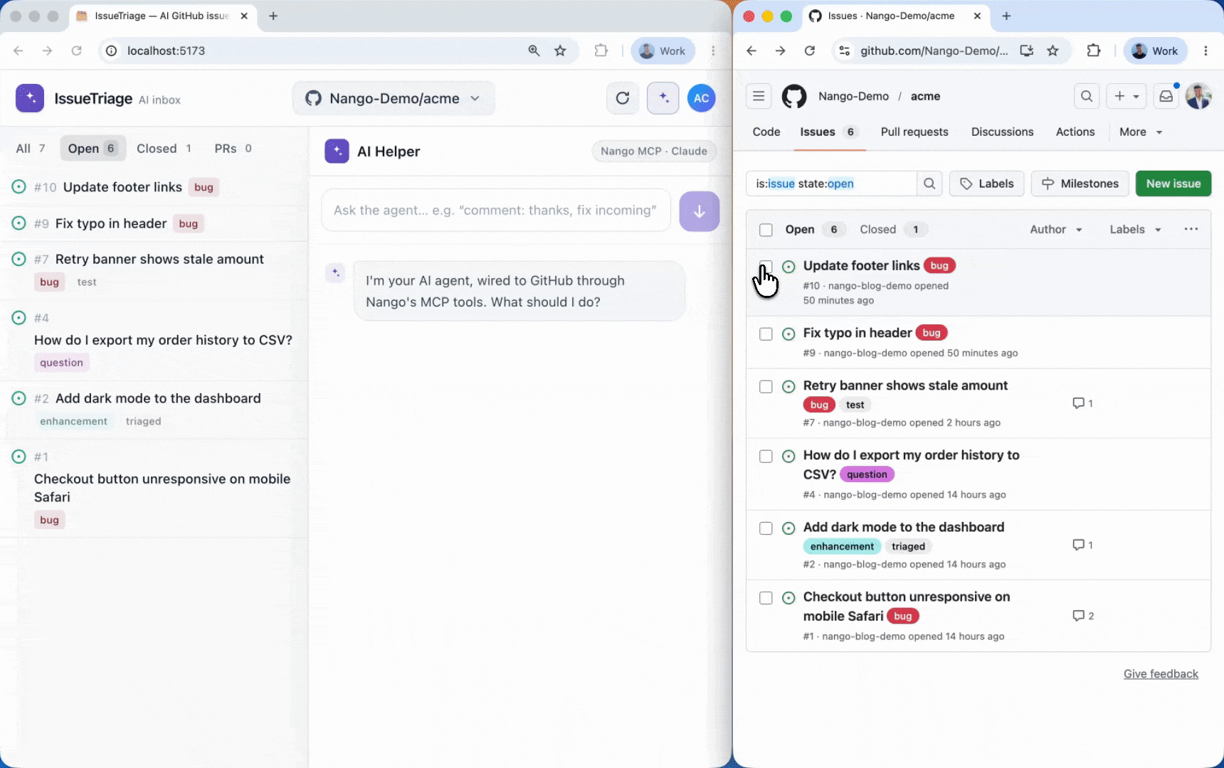Expand the More menu in GitHub repo nav
Screen dimensions: 1224x768
[x=1141, y=132]
